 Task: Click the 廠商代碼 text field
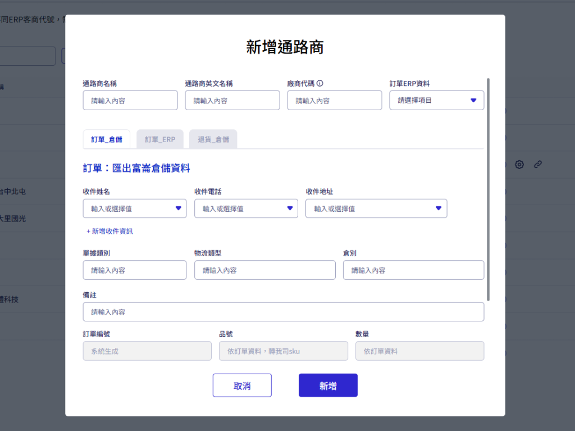click(x=334, y=101)
